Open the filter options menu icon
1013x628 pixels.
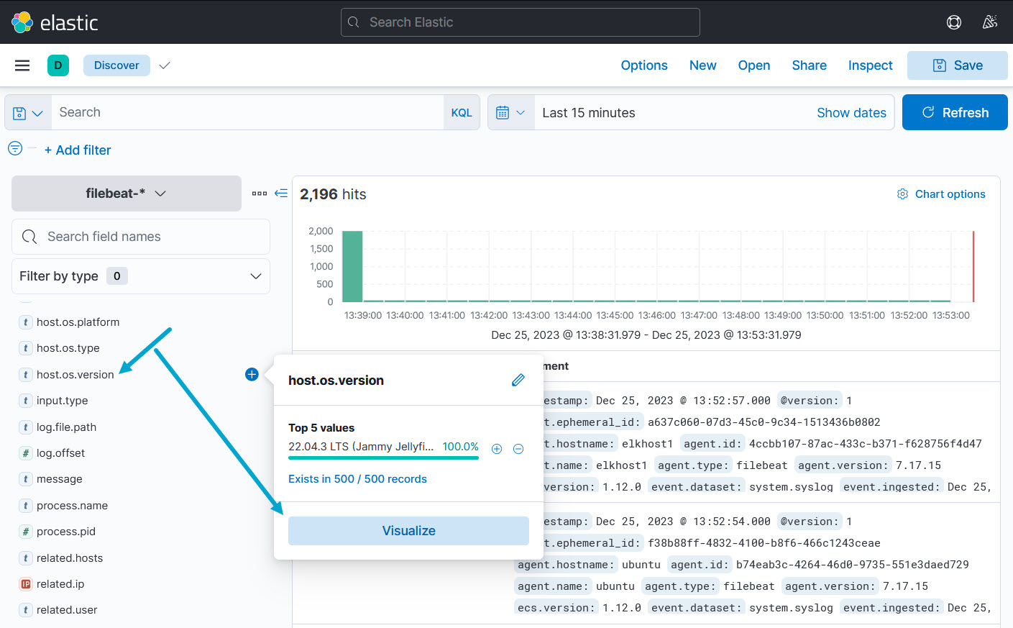pyautogui.click(x=15, y=149)
